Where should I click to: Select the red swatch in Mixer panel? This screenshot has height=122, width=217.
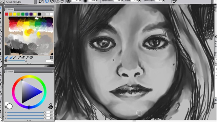pos(6,14)
